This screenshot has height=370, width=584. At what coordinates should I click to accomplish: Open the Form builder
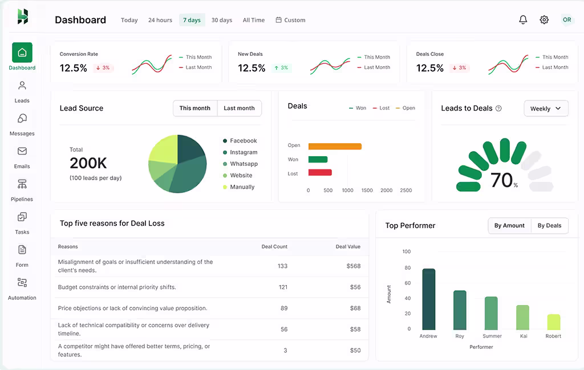click(x=21, y=257)
